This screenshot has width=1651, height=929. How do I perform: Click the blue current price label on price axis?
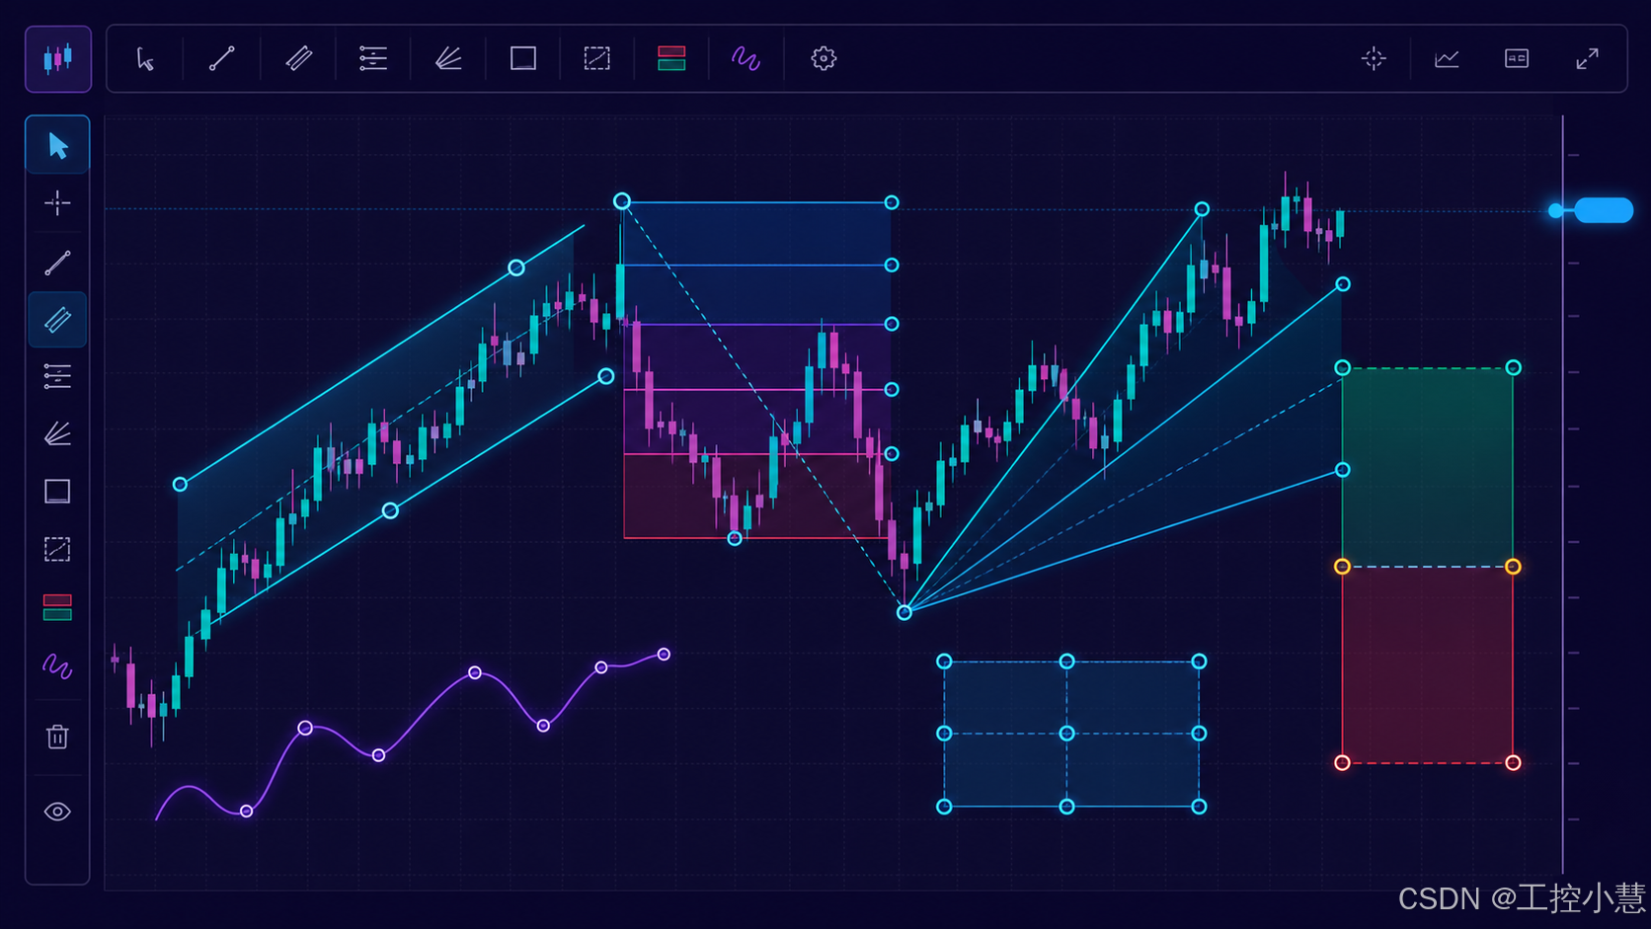coord(1603,210)
